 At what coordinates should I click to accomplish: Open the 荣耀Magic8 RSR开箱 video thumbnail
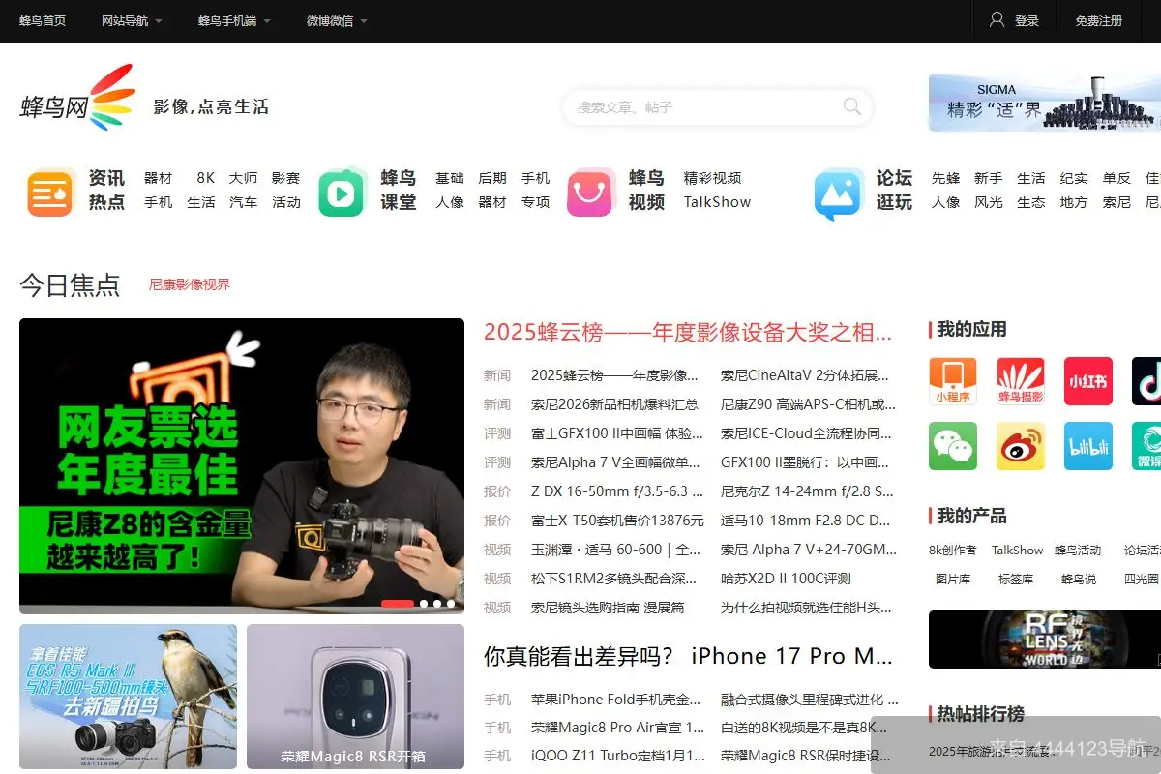(x=354, y=696)
